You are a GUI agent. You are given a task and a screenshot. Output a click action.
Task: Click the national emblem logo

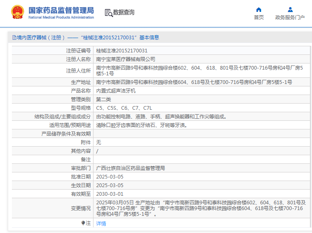[18, 12]
